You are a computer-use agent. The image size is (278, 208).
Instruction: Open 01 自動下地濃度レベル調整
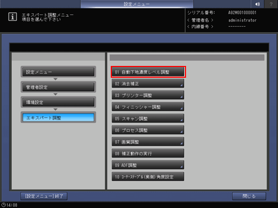pyautogui.click(x=148, y=72)
